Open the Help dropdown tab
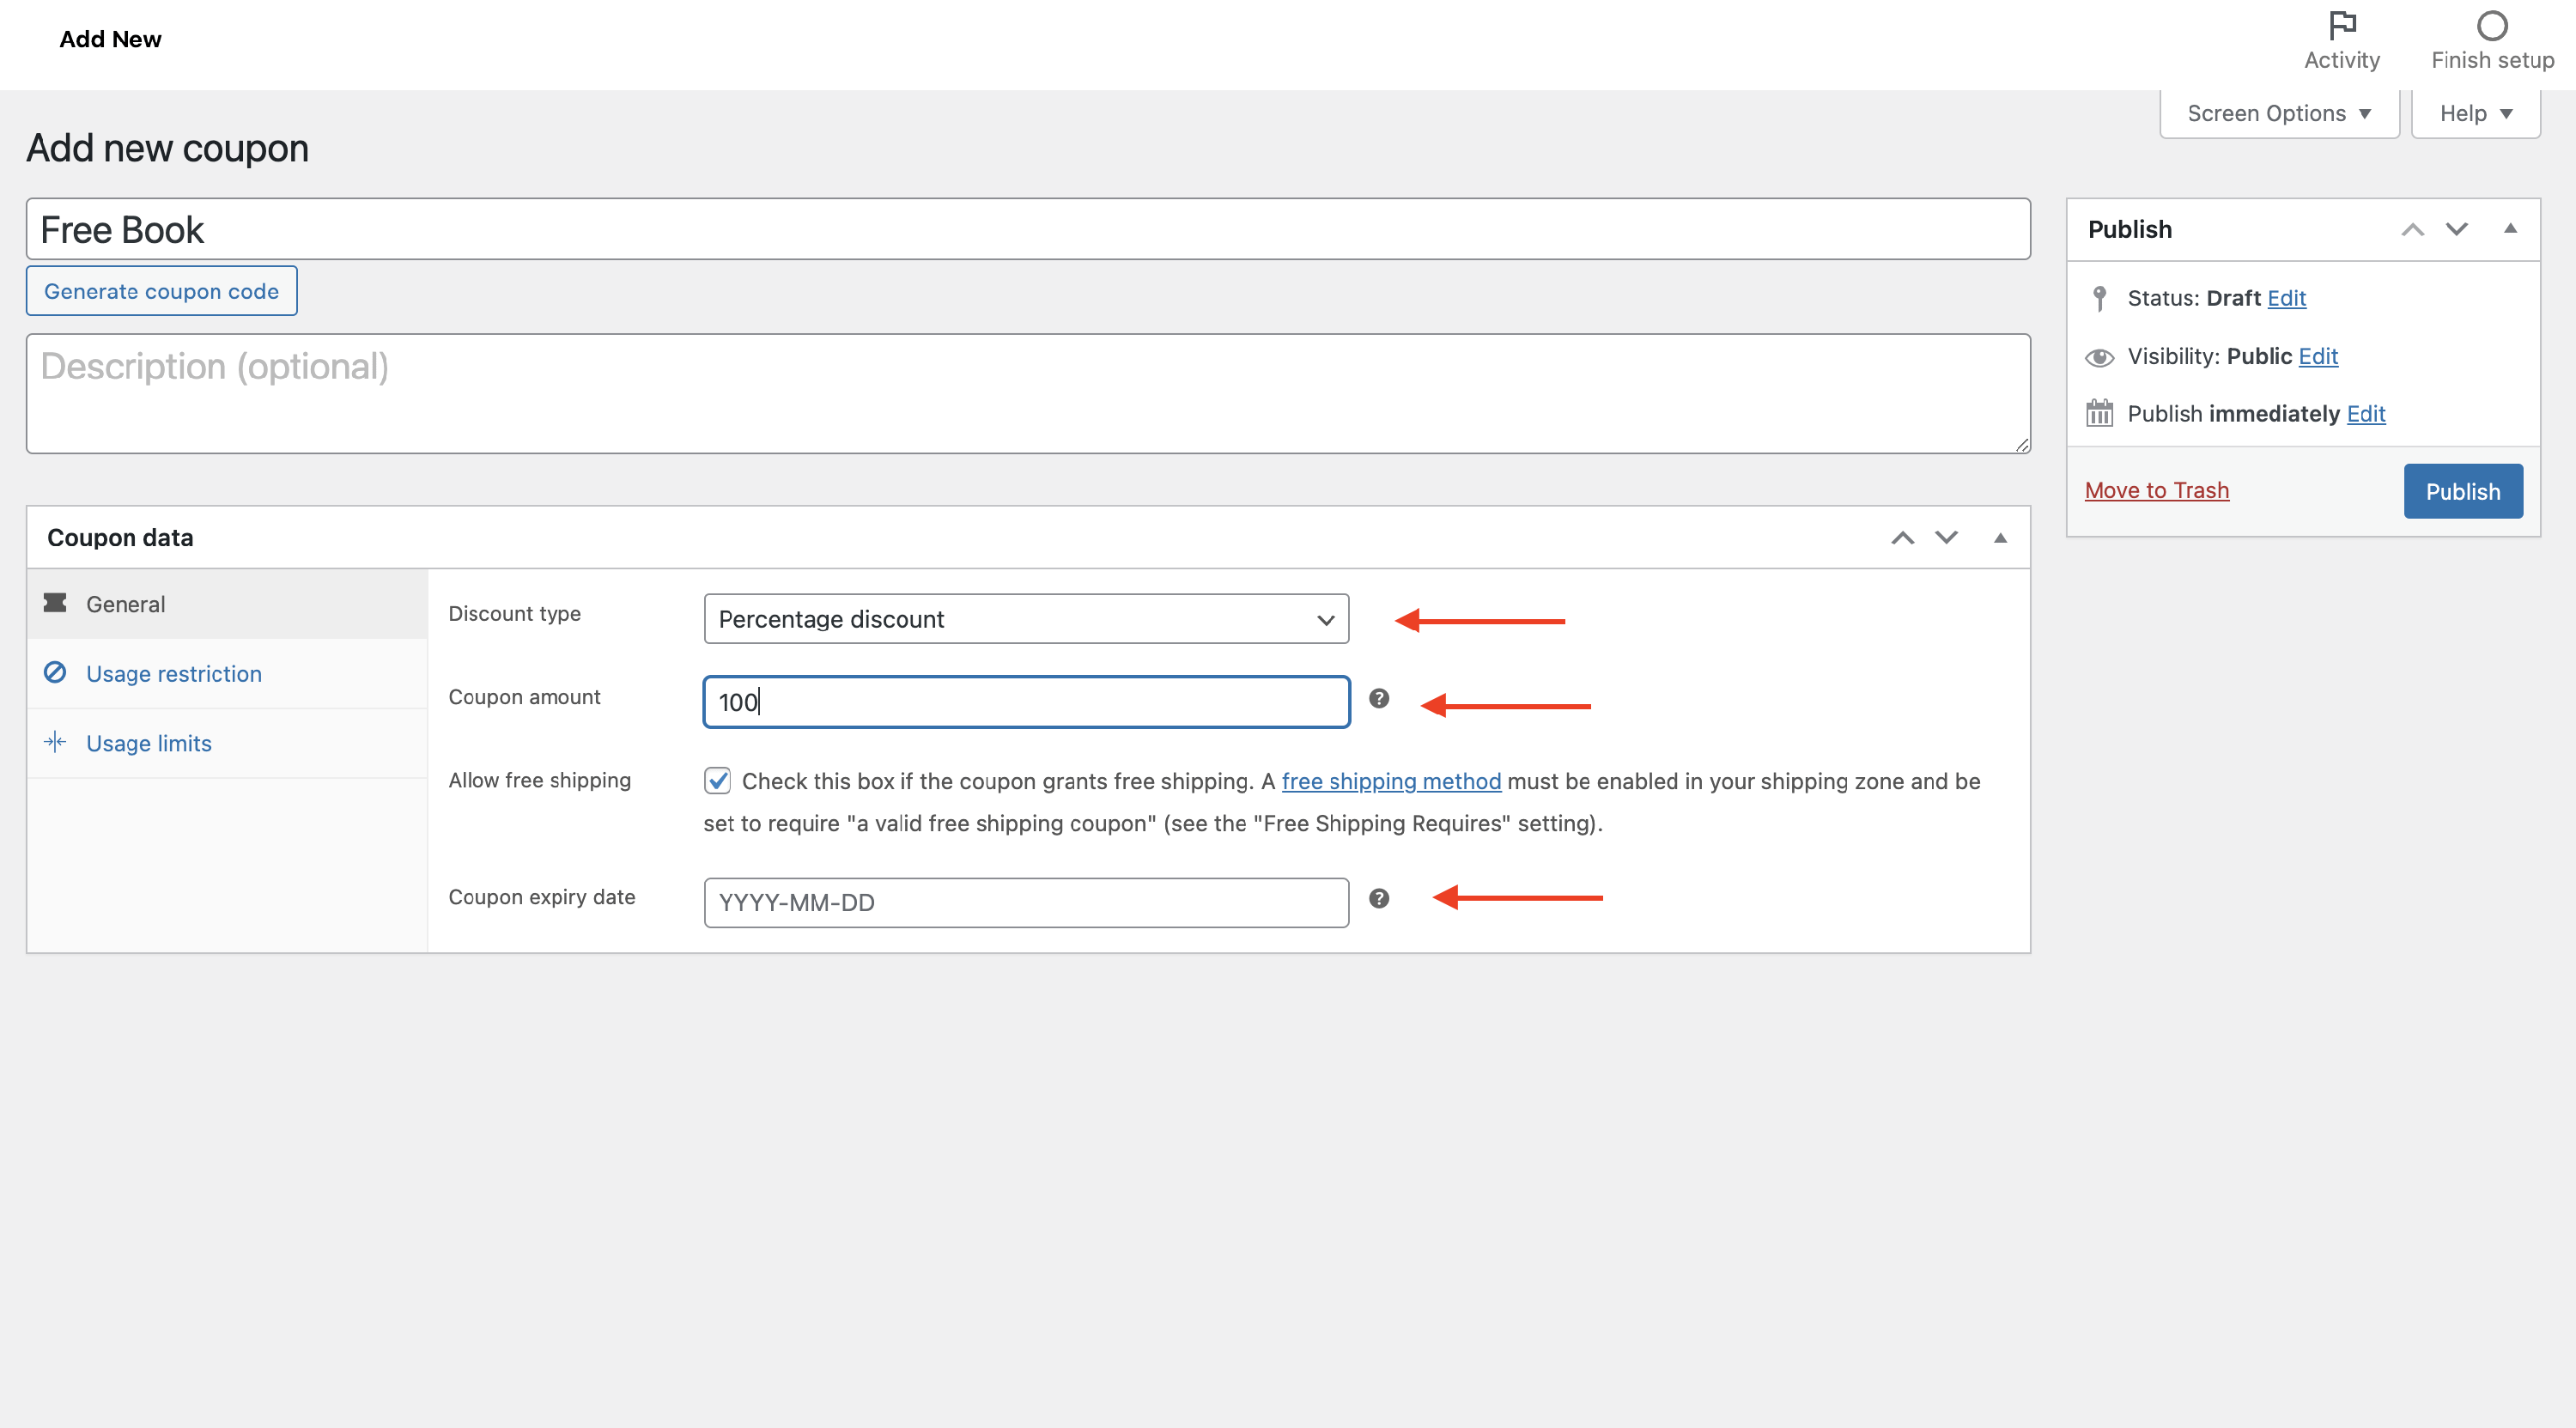The width and height of the screenshot is (2576, 1428). coord(2475,114)
